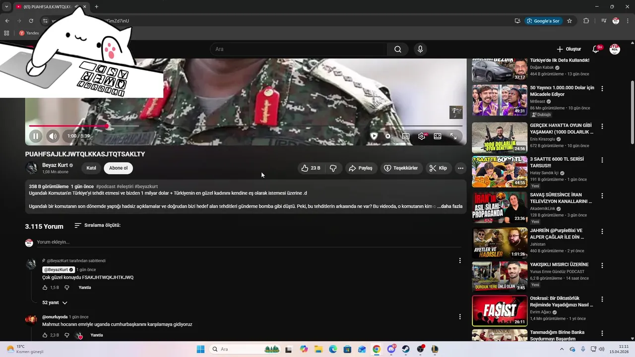Open the tab search dropdown arrow
The image size is (635, 357).
[x=6, y=6]
